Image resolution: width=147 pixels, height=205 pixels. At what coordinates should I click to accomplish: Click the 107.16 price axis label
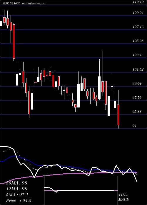pyautogui.click(x=138, y=27)
